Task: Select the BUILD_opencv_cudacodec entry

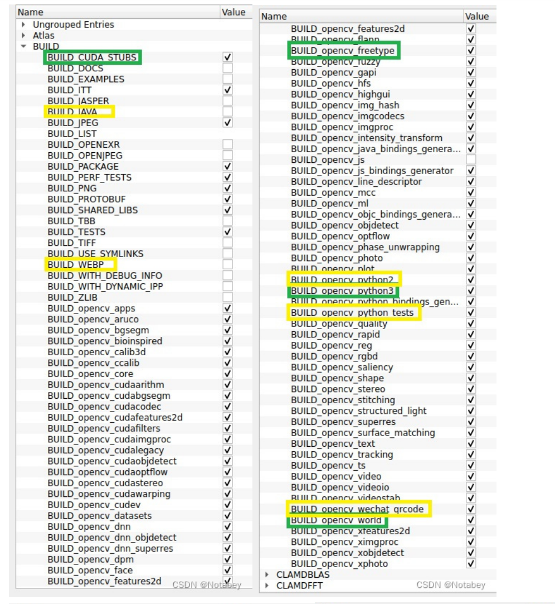Action: tap(104, 407)
